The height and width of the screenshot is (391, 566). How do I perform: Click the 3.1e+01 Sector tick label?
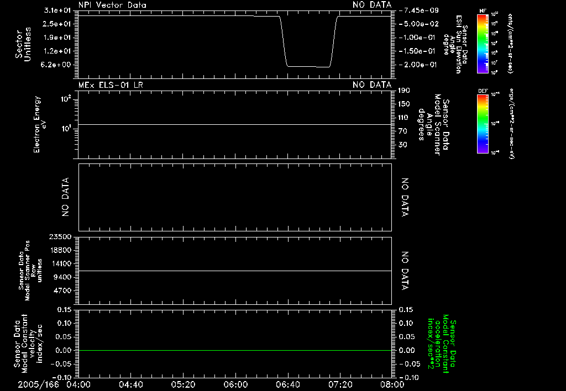(57, 10)
